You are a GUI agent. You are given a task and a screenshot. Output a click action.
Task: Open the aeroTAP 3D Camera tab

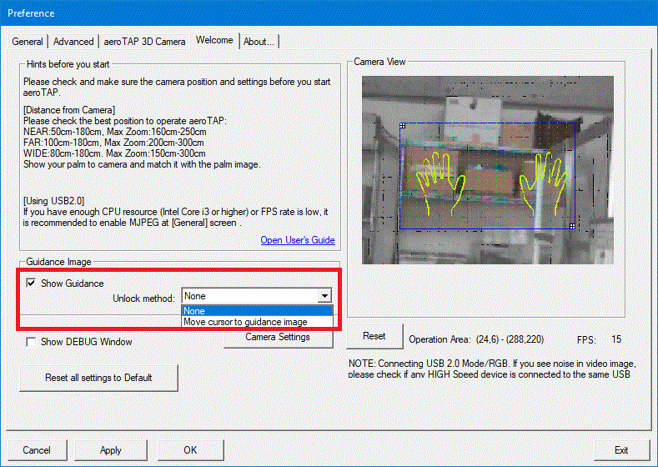click(x=144, y=42)
